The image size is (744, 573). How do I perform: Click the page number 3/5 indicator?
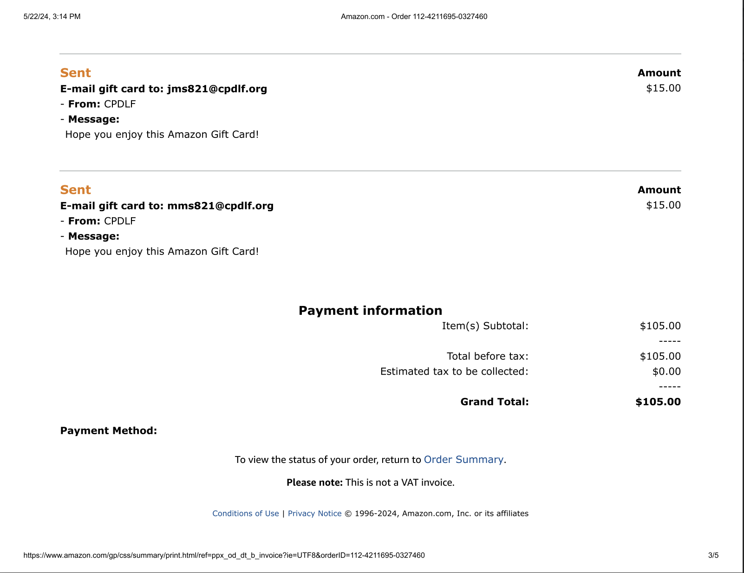[x=713, y=555]
